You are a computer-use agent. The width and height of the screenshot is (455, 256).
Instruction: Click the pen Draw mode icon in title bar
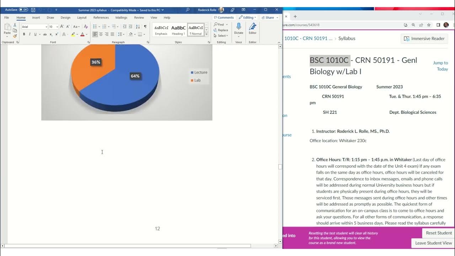[232, 10]
